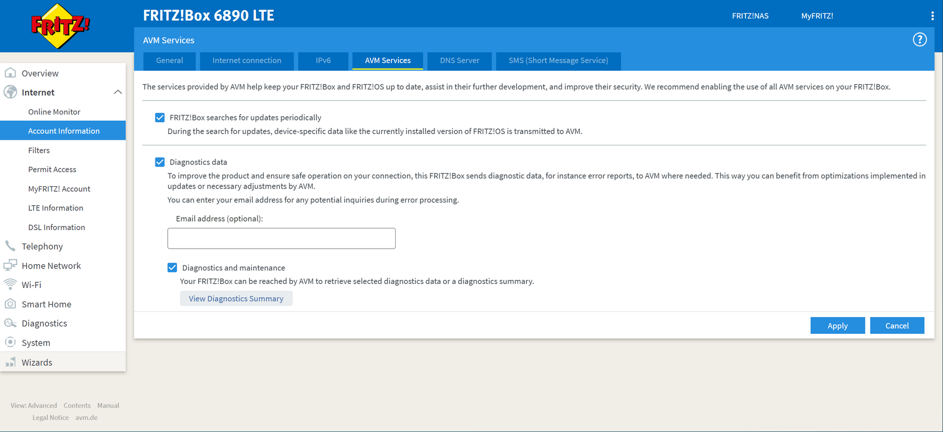Screen dimensions: 943x432
Task: Click the Internet globe icon
Action: (10, 92)
